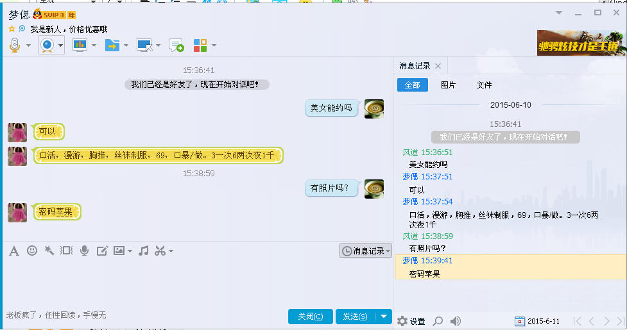627x330 pixels.
Task: Switch to the 文件 tab
Action: click(x=484, y=85)
